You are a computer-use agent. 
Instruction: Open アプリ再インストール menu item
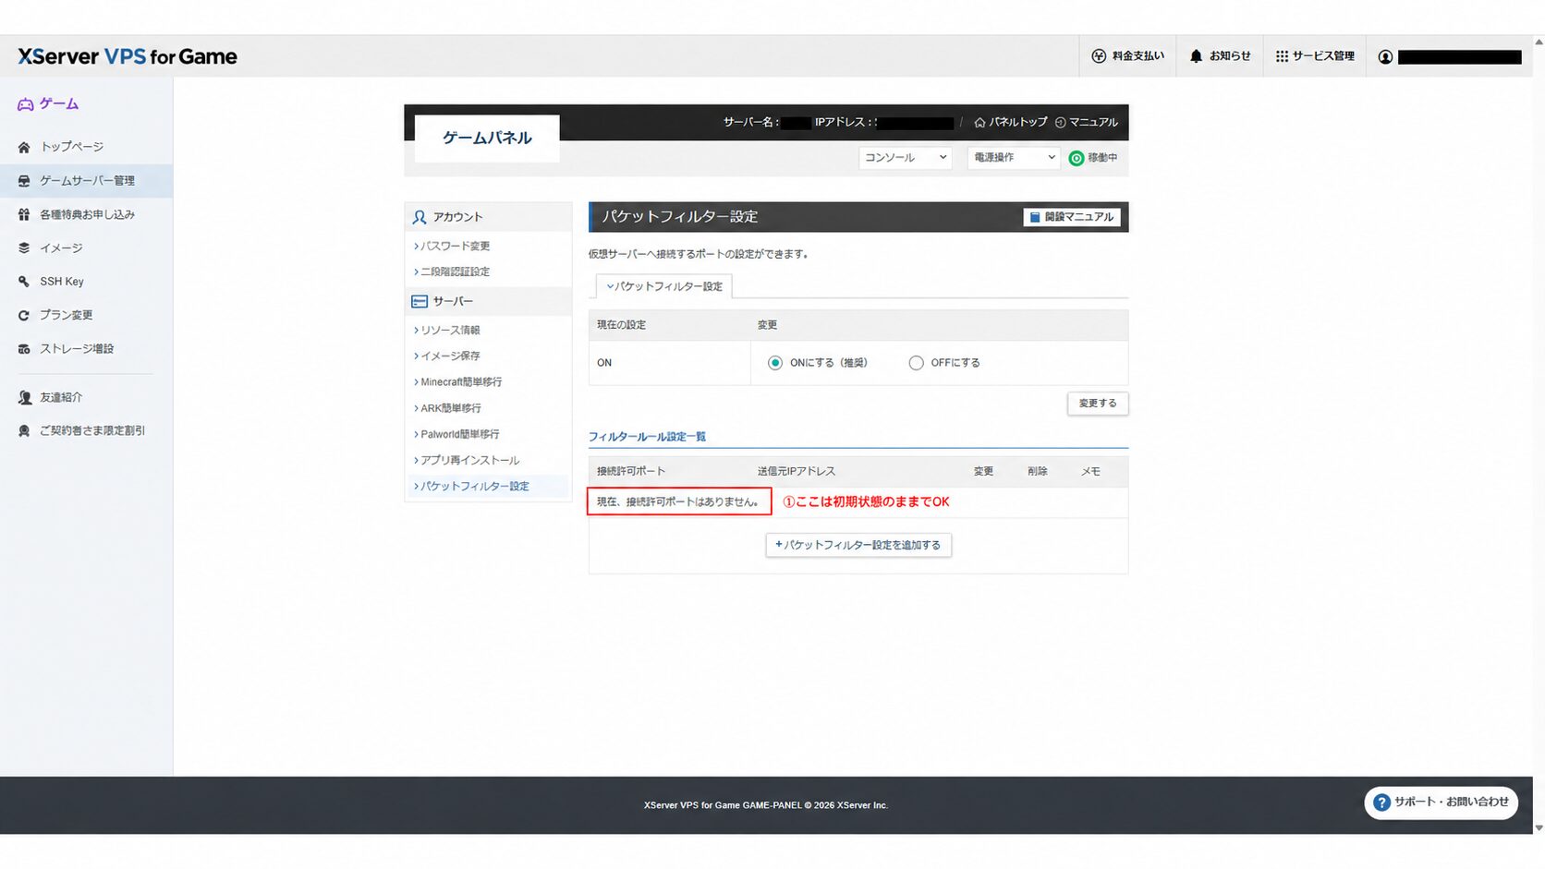[x=467, y=460]
